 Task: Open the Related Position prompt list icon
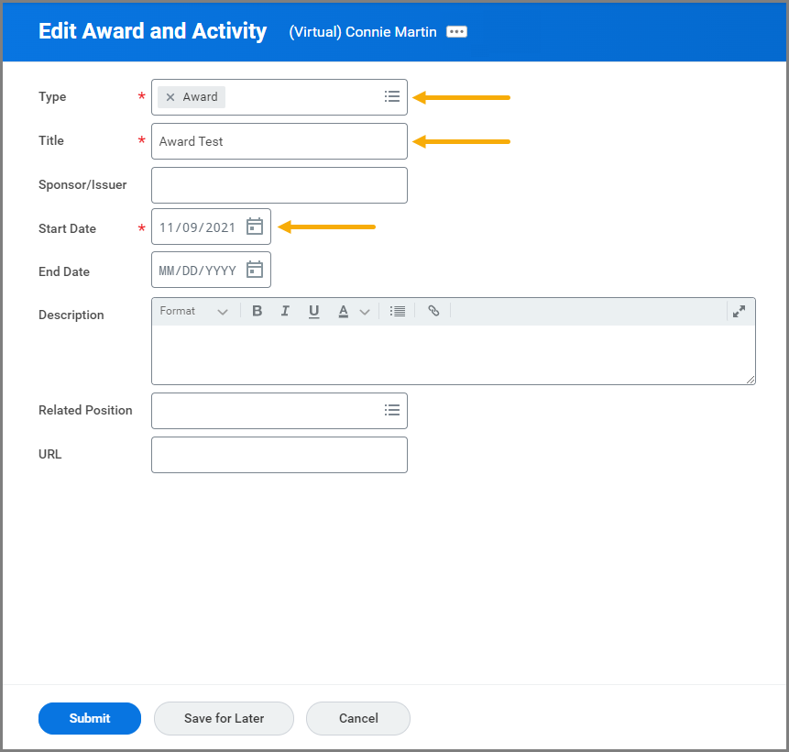[391, 410]
